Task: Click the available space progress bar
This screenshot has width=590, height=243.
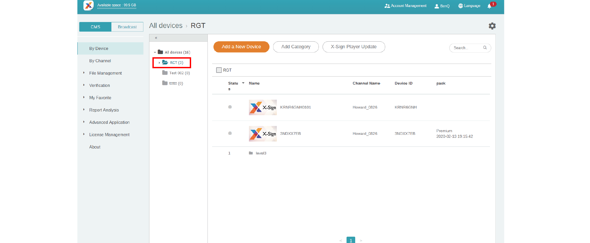Action: (x=117, y=8)
